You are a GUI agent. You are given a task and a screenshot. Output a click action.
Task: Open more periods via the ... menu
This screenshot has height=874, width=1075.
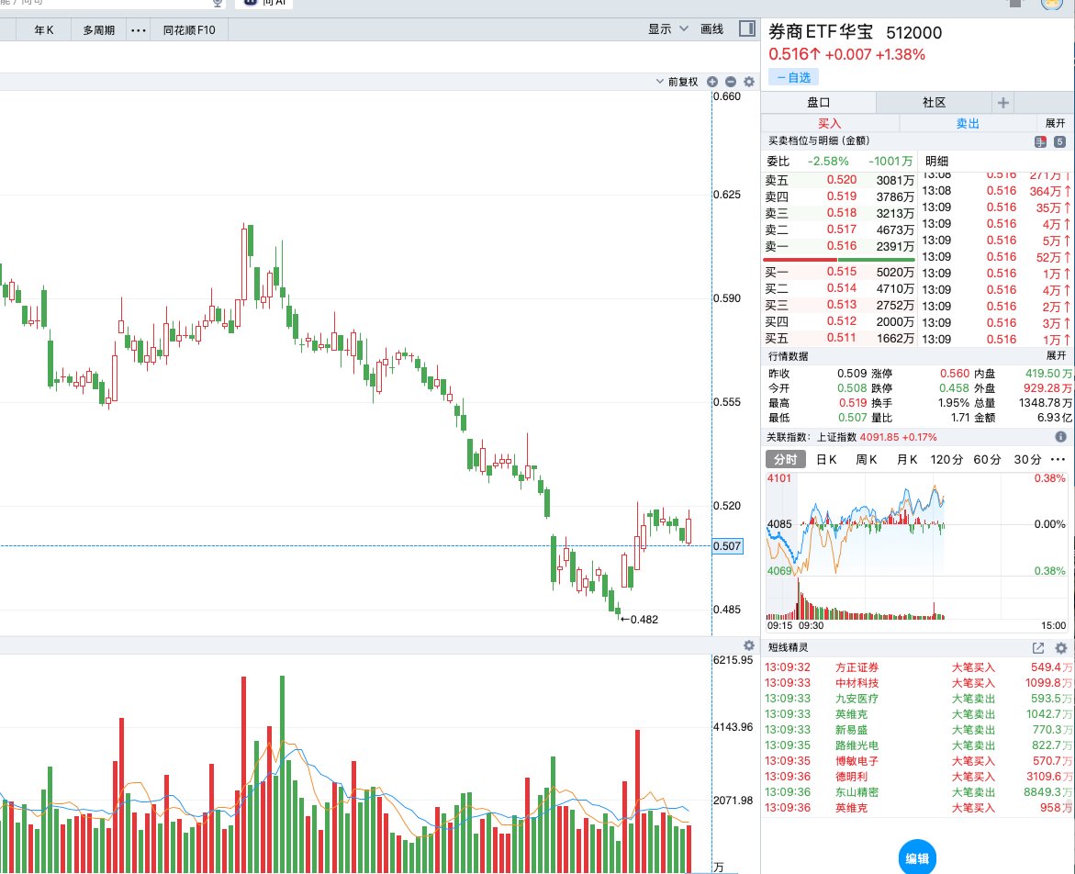(138, 29)
